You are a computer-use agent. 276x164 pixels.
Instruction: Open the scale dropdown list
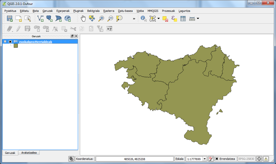[205, 159]
